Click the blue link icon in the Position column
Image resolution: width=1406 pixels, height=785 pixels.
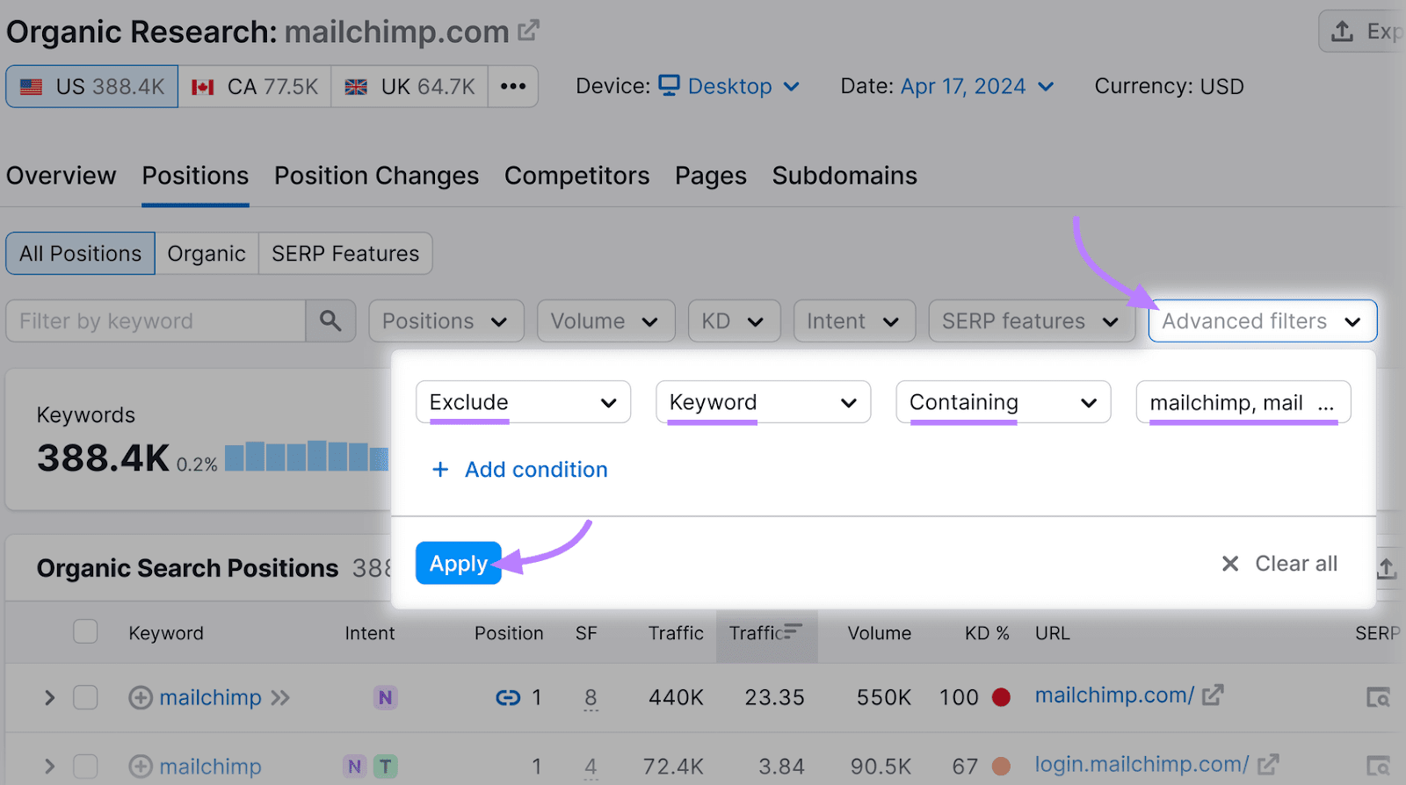508,697
